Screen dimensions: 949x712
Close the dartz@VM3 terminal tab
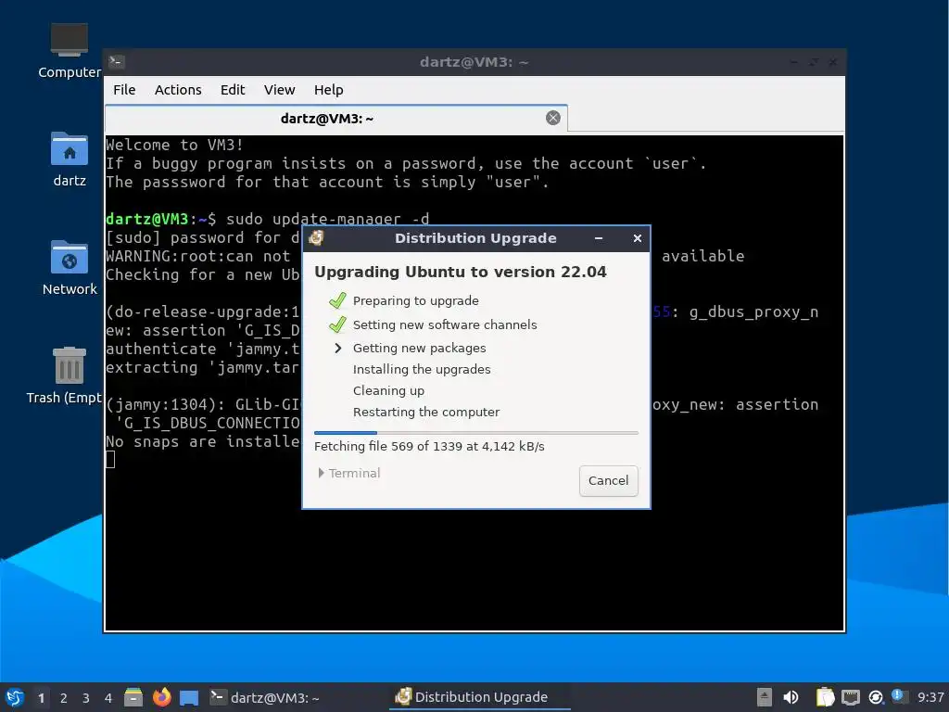point(552,118)
